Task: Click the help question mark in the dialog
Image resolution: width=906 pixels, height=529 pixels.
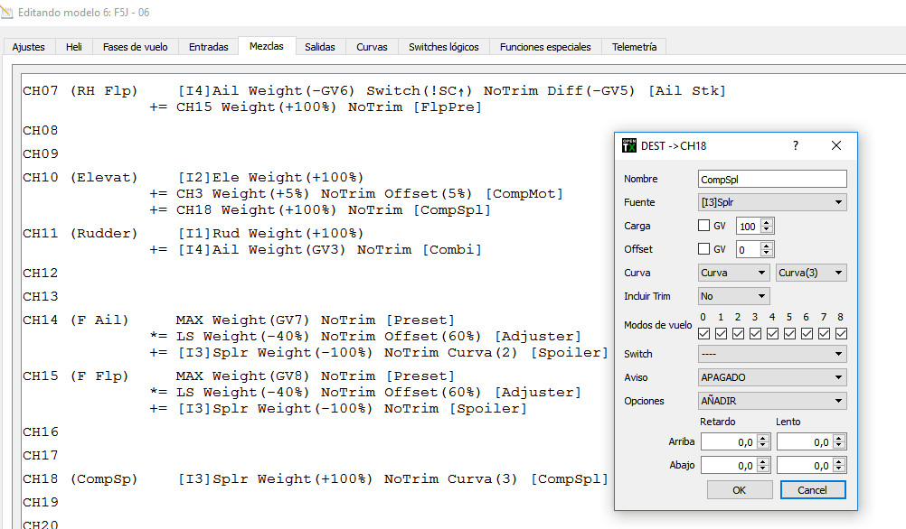Action: tap(796, 145)
